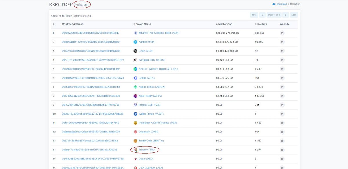
Task: Select market cap value $28,665,778,958.00
Action: coord(227,33)
